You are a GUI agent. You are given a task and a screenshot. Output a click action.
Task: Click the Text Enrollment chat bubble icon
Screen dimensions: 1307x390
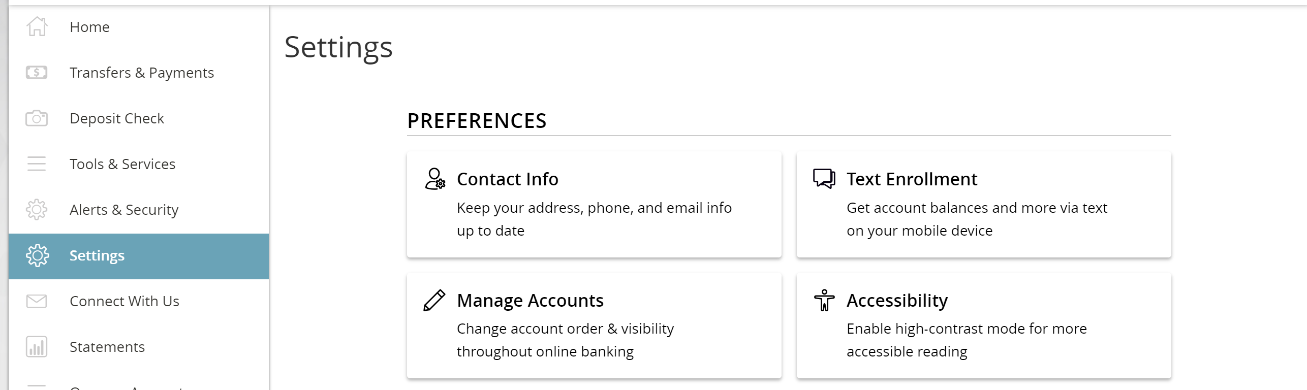click(x=824, y=179)
